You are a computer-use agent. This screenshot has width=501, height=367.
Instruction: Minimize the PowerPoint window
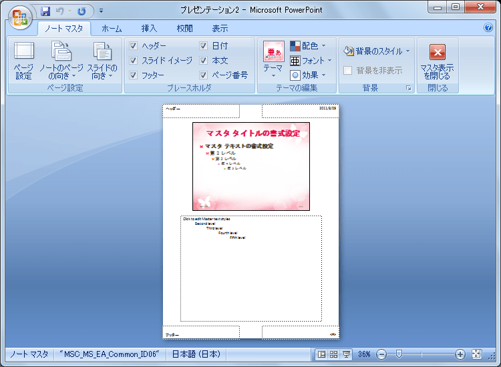pos(438,7)
